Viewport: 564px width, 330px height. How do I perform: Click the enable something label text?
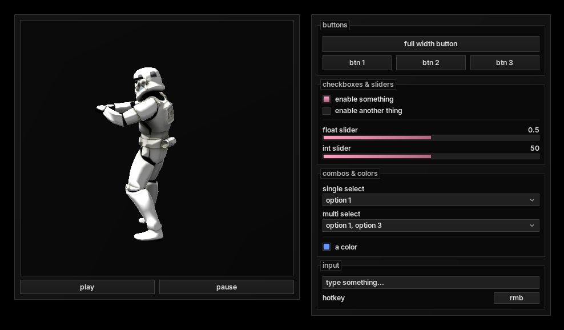(364, 99)
